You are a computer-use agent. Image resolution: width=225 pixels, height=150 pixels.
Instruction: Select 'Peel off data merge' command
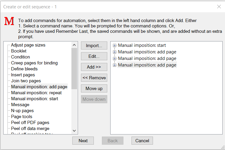pyautogui.click(x=30, y=129)
